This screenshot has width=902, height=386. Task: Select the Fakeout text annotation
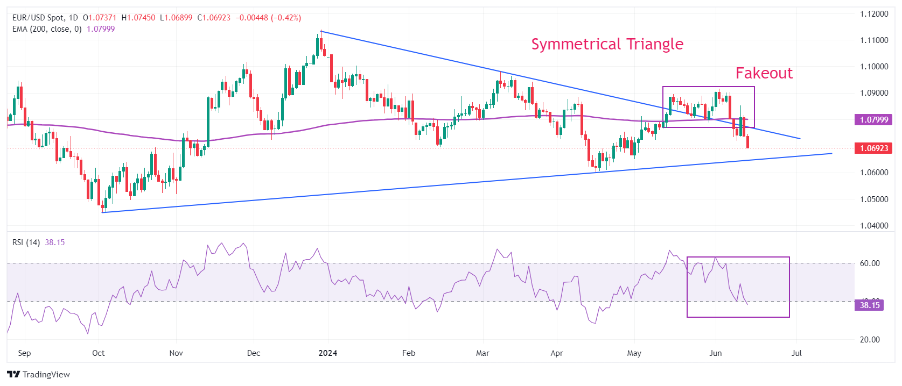[764, 73]
